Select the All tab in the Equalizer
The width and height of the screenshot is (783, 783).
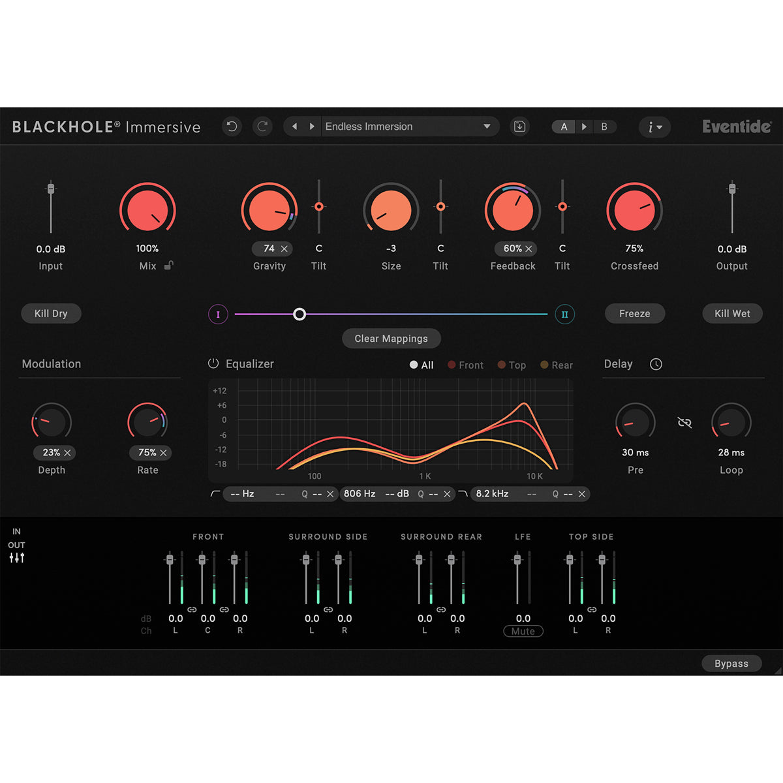point(421,365)
